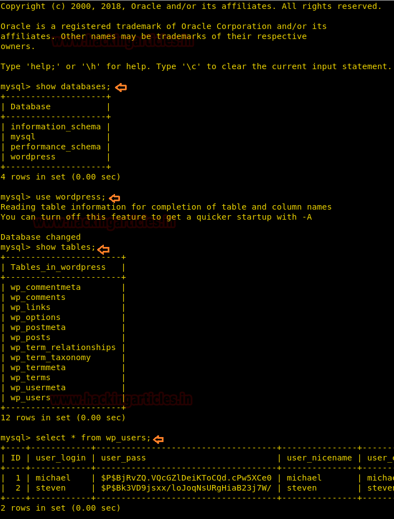Click the wordpress database entry

pos(33,157)
